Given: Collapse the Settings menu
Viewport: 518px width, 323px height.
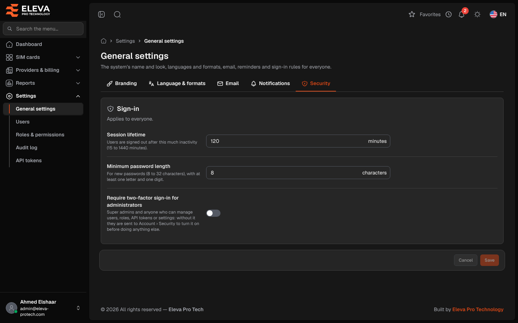Looking at the screenshot, I should pos(43,96).
